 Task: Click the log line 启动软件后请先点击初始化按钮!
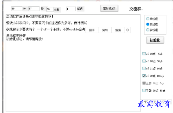click(x=30, y=17)
